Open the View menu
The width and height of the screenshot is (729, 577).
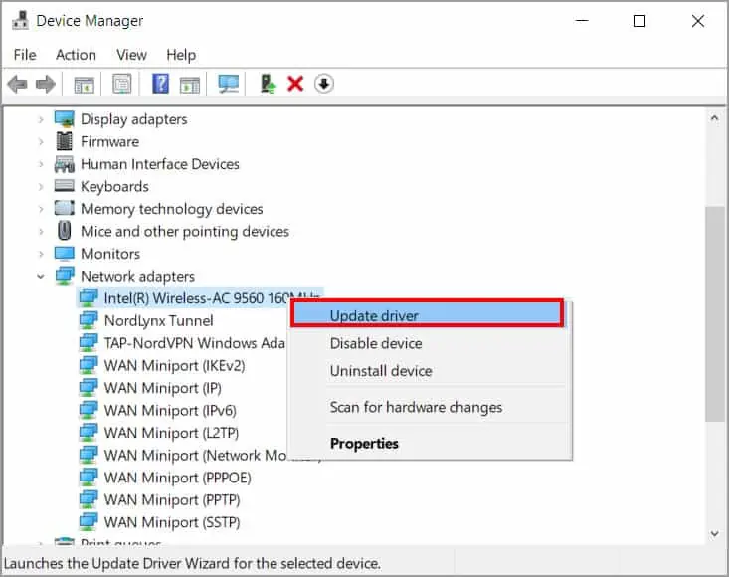tap(131, 55)
